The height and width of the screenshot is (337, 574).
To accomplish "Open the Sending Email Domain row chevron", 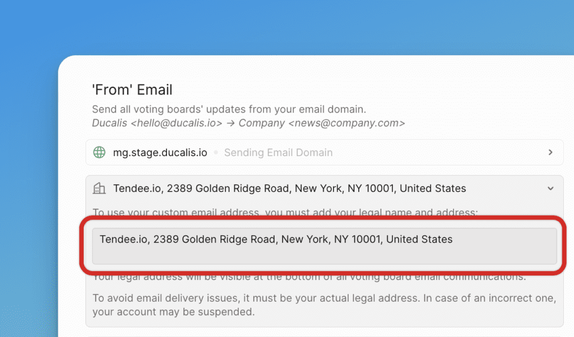I will [550, 152].
